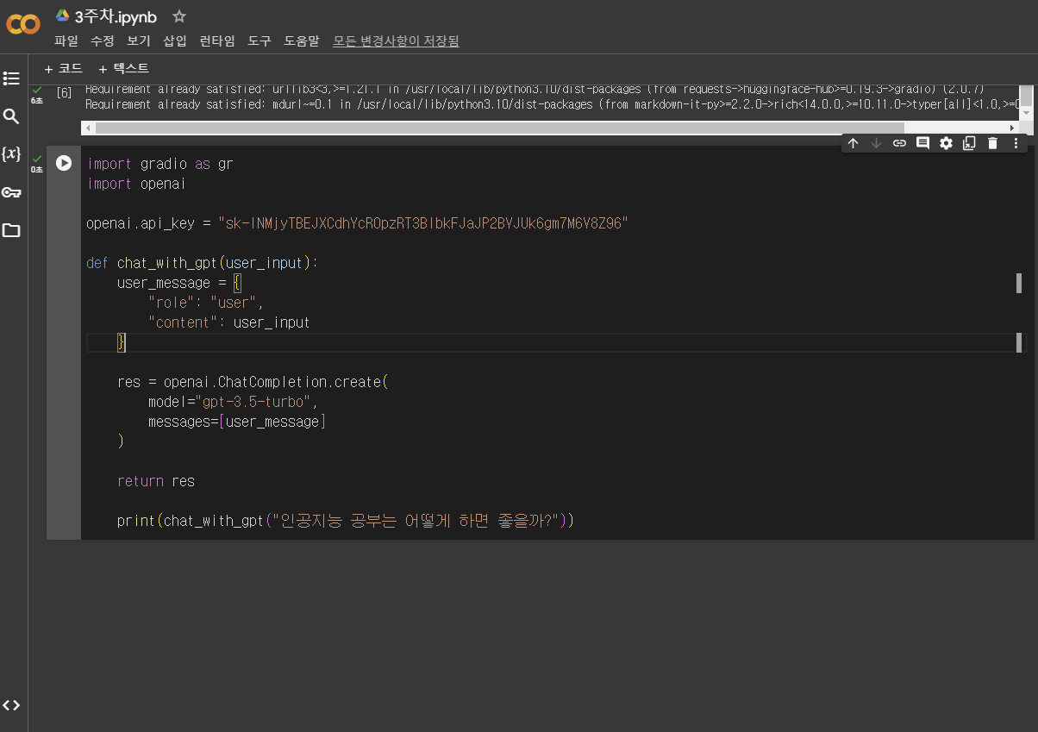Screen dimensions: 1038x732
Task: Open the 삽입 menu
Action: coord(174,41)
